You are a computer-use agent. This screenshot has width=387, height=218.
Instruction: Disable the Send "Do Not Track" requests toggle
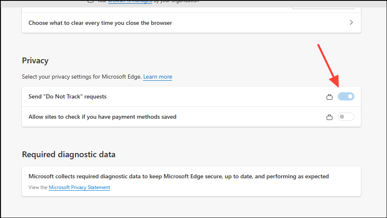(x=346, y=96)
